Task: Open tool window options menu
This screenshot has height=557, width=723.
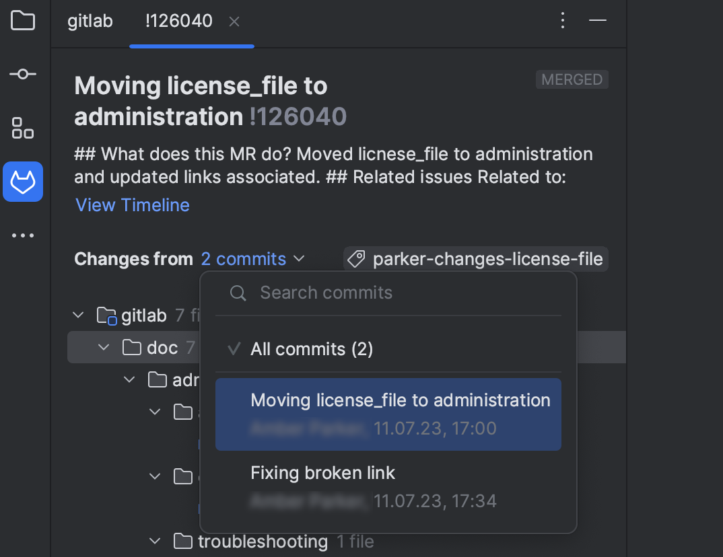Action: click(563, 21)
